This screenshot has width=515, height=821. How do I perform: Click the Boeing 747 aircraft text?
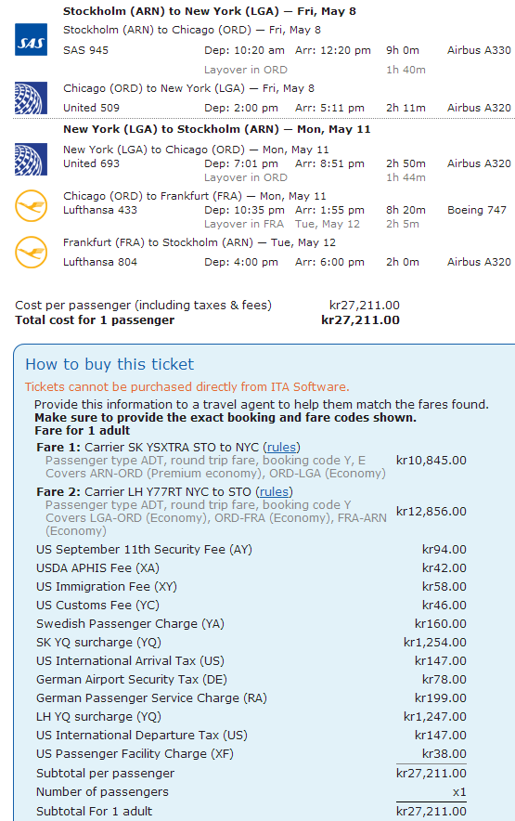(x=477, y=210)
